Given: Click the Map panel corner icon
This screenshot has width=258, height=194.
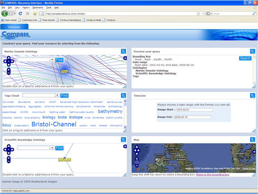Looking at the screenshot, I should [x=253, y=139].
